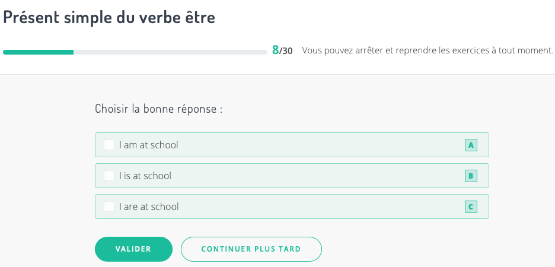
Task: Click the green filled part of the progress bar
Action: [x=38, y=52]
